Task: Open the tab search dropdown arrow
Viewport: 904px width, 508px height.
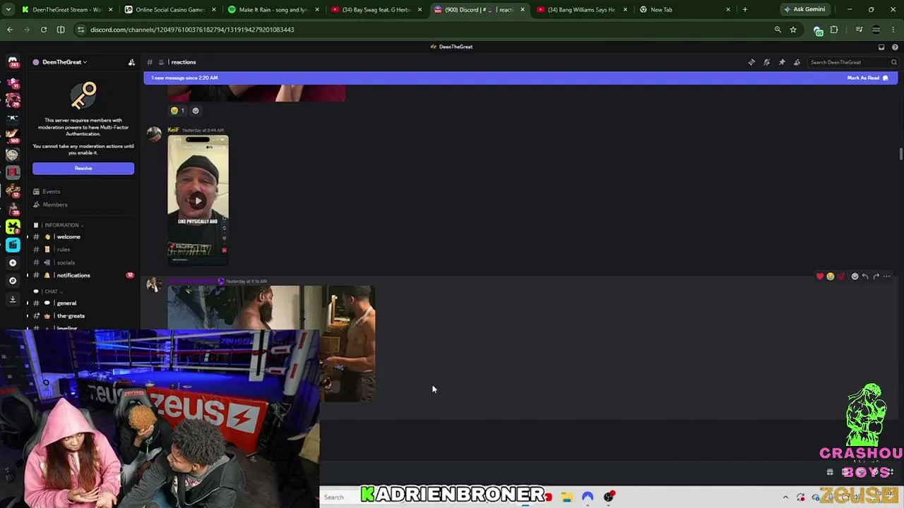Action: coord(10,10)
